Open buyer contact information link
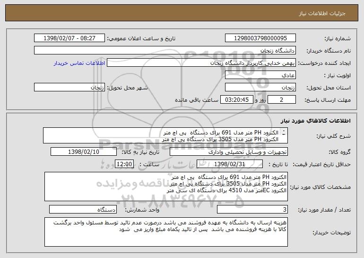The image size is (364, 258). pyautogui.click(x=79, y=63)
